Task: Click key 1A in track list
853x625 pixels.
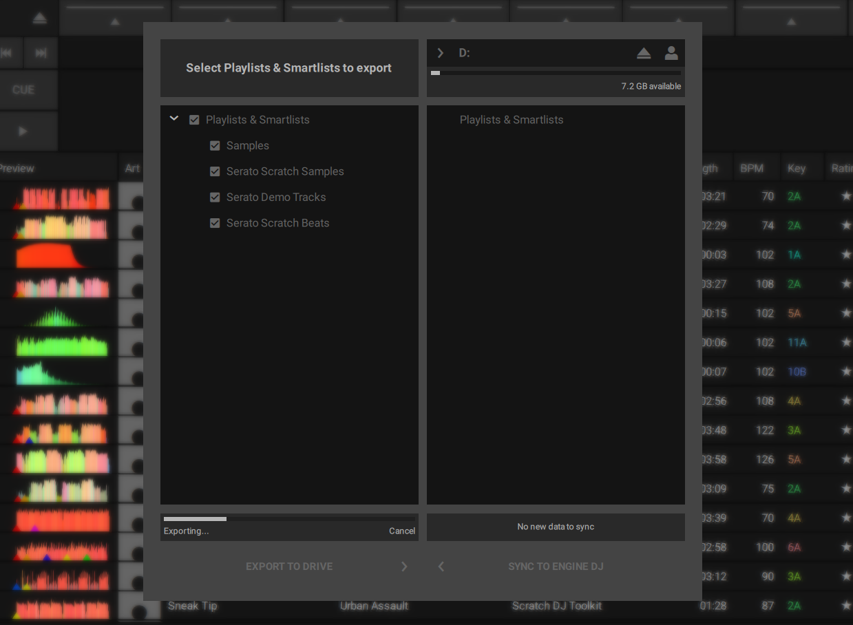Action: [794, 255]
